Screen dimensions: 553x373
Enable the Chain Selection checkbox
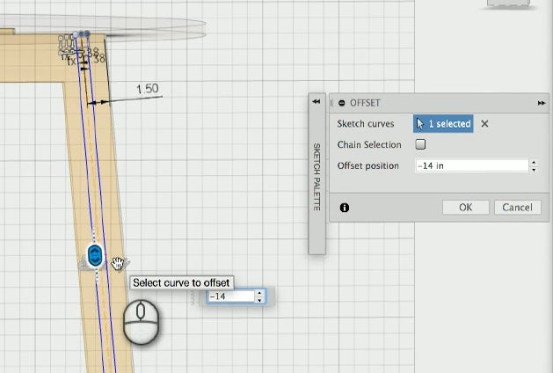(420, 144)
